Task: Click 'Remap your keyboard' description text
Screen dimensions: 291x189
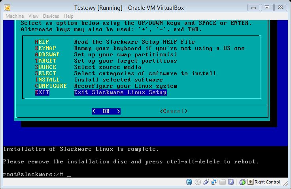Action: tap(159, 48)
